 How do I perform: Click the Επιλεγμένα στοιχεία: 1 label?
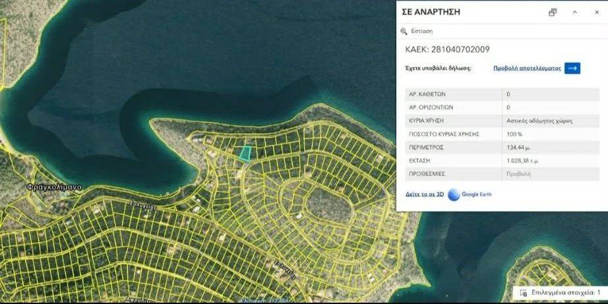tap(565, 292)
